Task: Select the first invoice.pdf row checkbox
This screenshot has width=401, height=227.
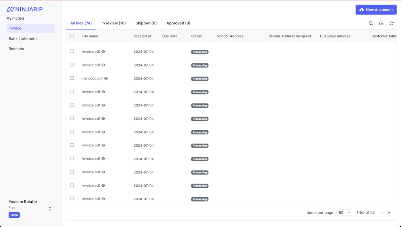Action: point(72,51)
